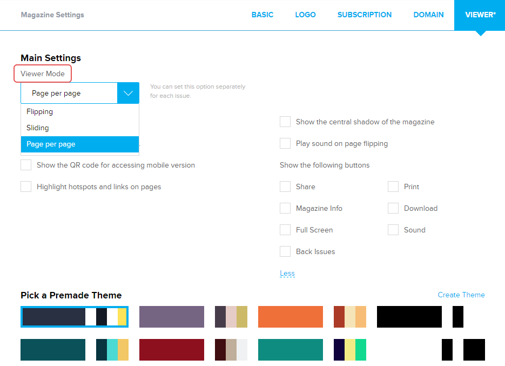Screen dimensions: 505x366
Task: Switch to the SUBSCRIPTION tab
Action: pos(365,15)
